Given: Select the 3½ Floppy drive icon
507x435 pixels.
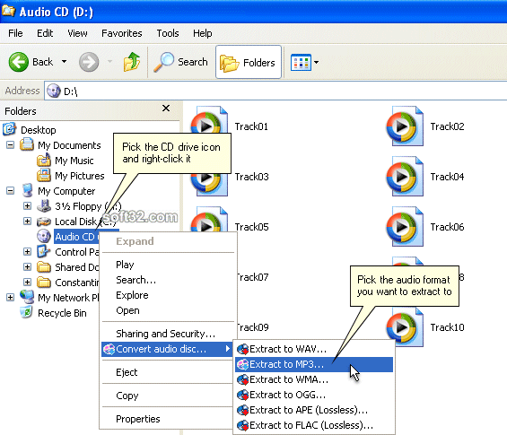Looking at the screenshot, I should point(44,206).
